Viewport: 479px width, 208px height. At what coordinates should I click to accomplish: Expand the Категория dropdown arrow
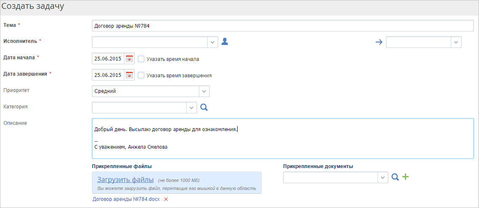(192, 108)
